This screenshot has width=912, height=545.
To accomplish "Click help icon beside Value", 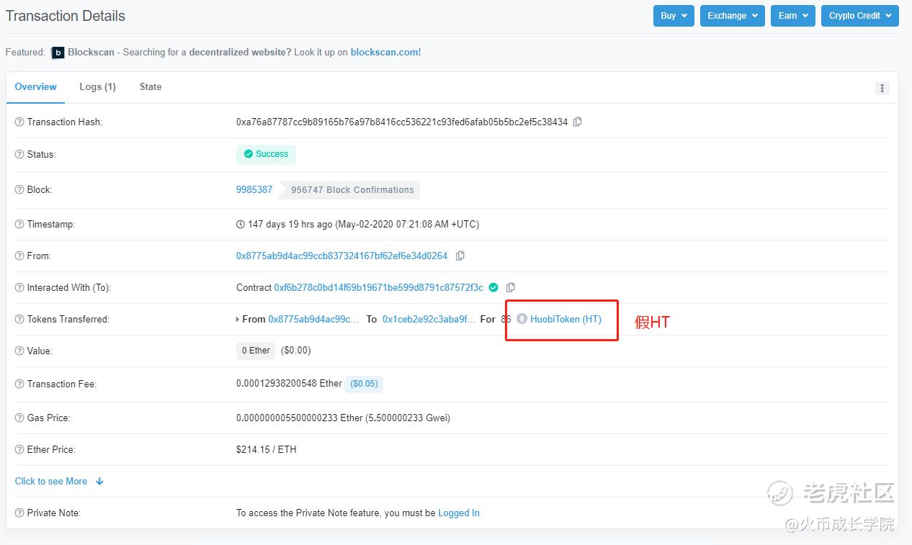I will pyautogui.click(x=19, y=351).
